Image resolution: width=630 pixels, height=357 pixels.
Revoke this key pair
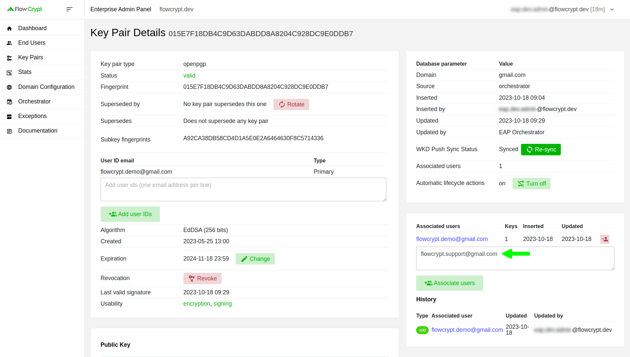pyautogui.click(x=202, y=278)
